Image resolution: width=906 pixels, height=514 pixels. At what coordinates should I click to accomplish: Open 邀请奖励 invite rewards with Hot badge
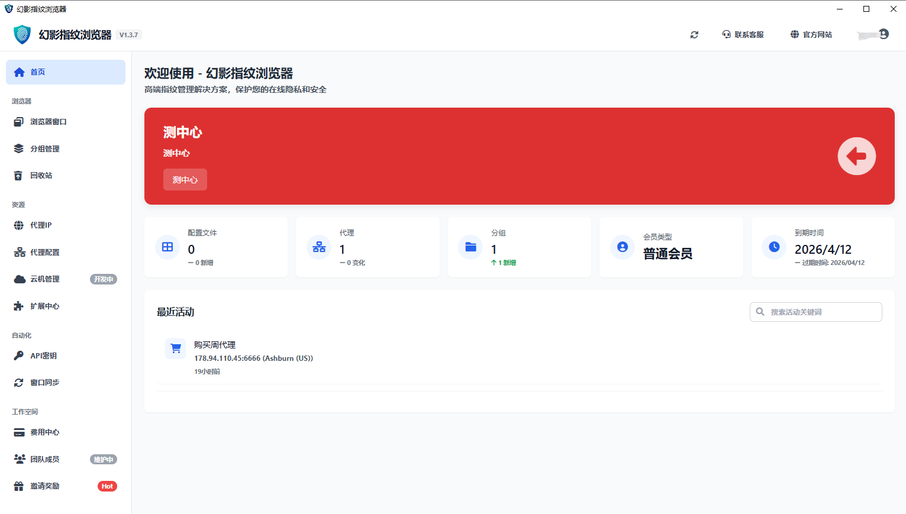(x=44, y=486)
